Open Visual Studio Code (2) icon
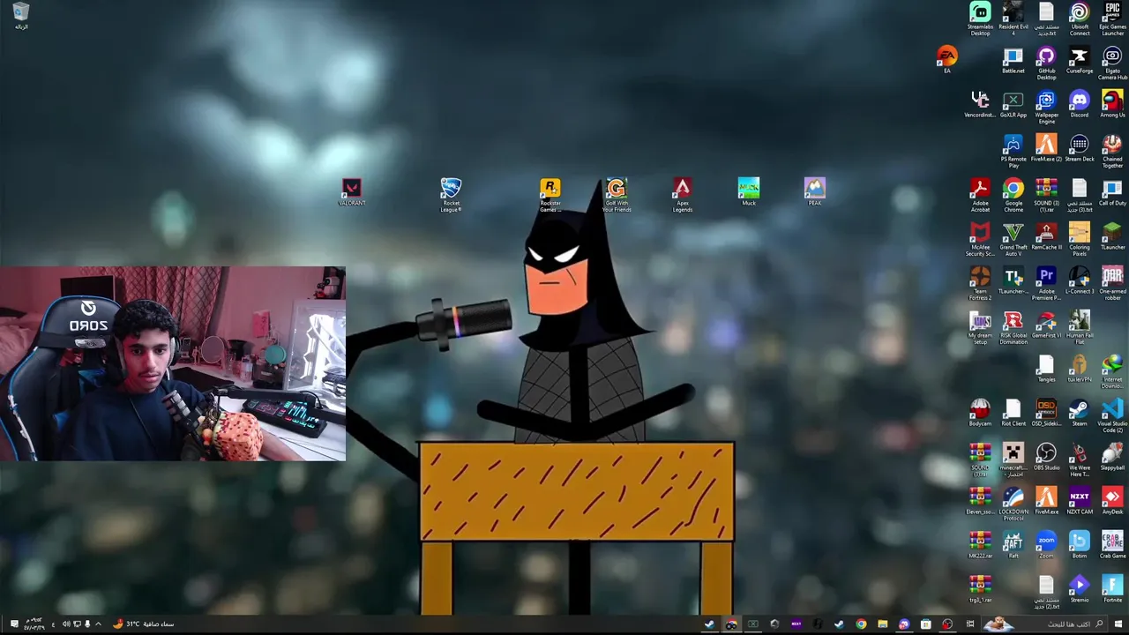This screenshot has height=635, width=1129. pyautogui.click(x=1112, y=415)
